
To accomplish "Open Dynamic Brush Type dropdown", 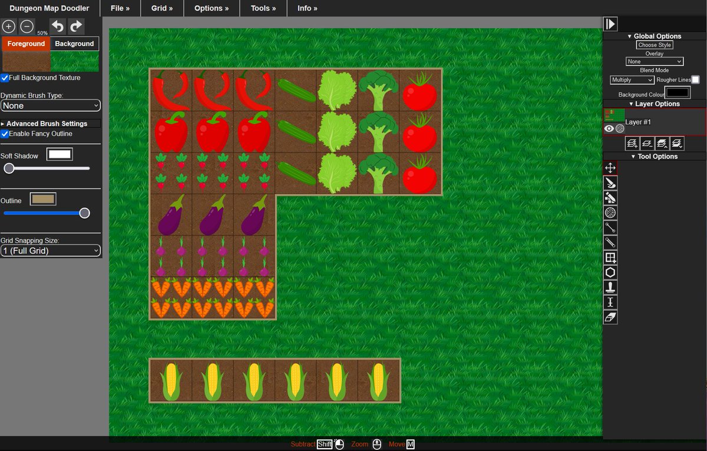I will click(51, 105).
